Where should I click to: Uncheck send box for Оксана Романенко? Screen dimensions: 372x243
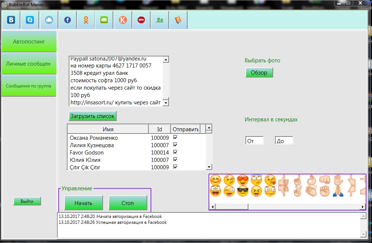tap(175, 137)
